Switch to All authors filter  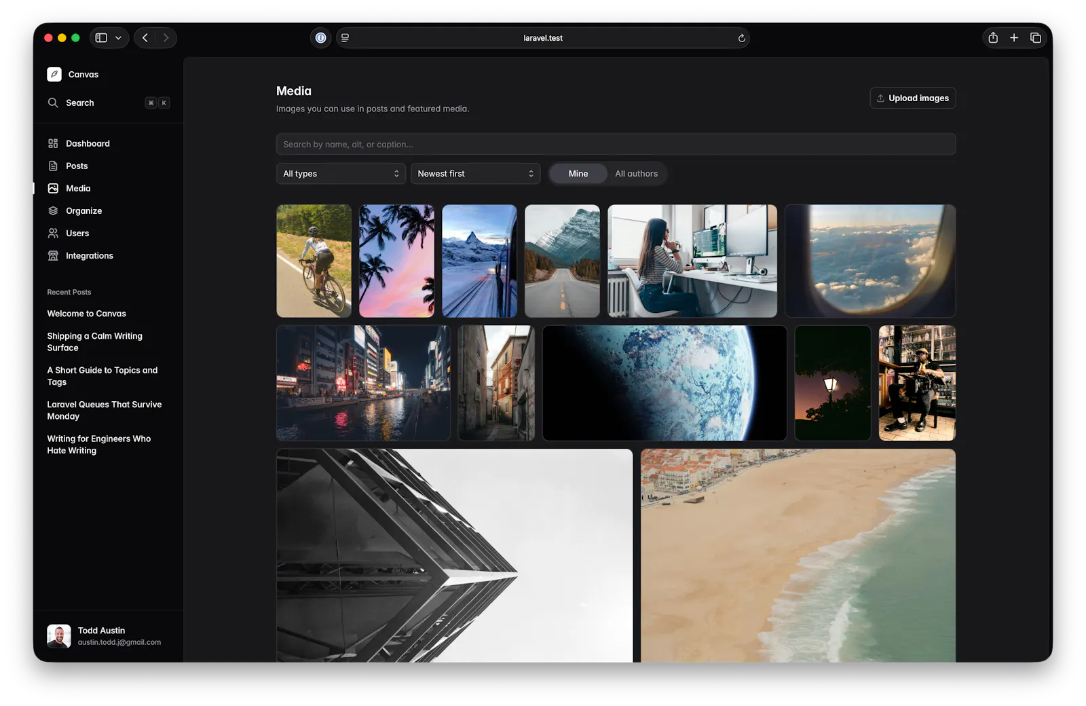point(637,174)
